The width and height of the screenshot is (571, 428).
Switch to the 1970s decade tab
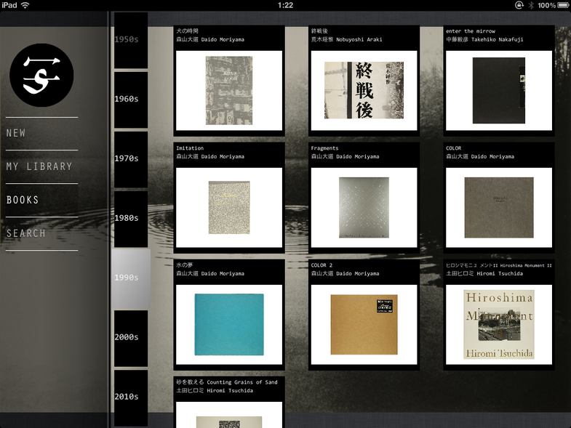pos(131,159)
